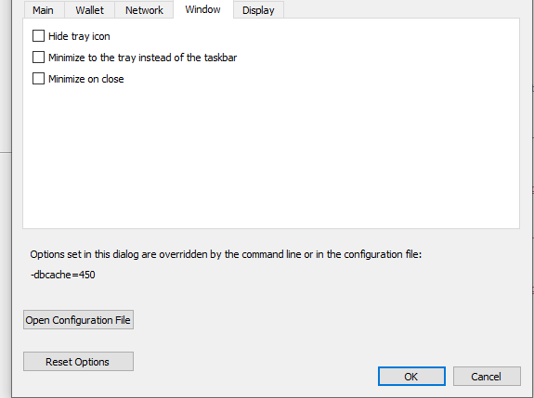The height and width of the screenshot is (398, 534).
Task: Open the Wallet tab
Action: tap(89, 10)
